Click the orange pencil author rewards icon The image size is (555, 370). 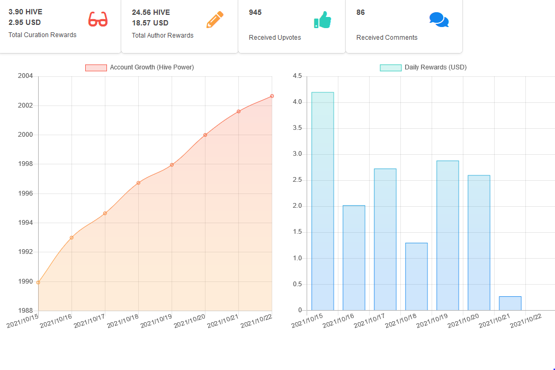pos(215,20)
